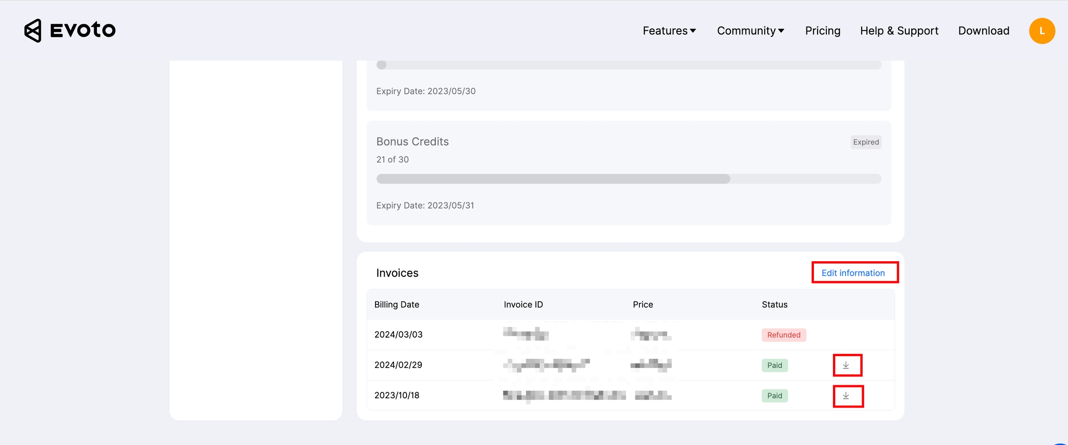Click the Bonus Credits progress bar

(x=628, y=179)
